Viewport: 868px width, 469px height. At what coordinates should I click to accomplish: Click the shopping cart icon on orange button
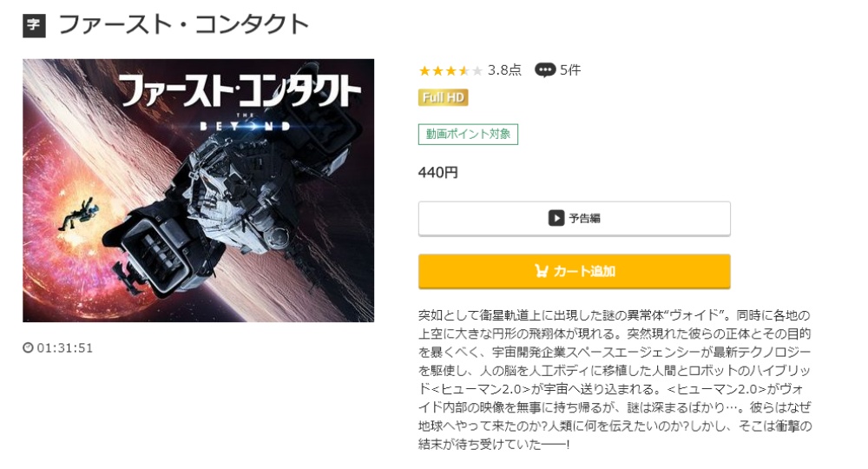(542, 271)
